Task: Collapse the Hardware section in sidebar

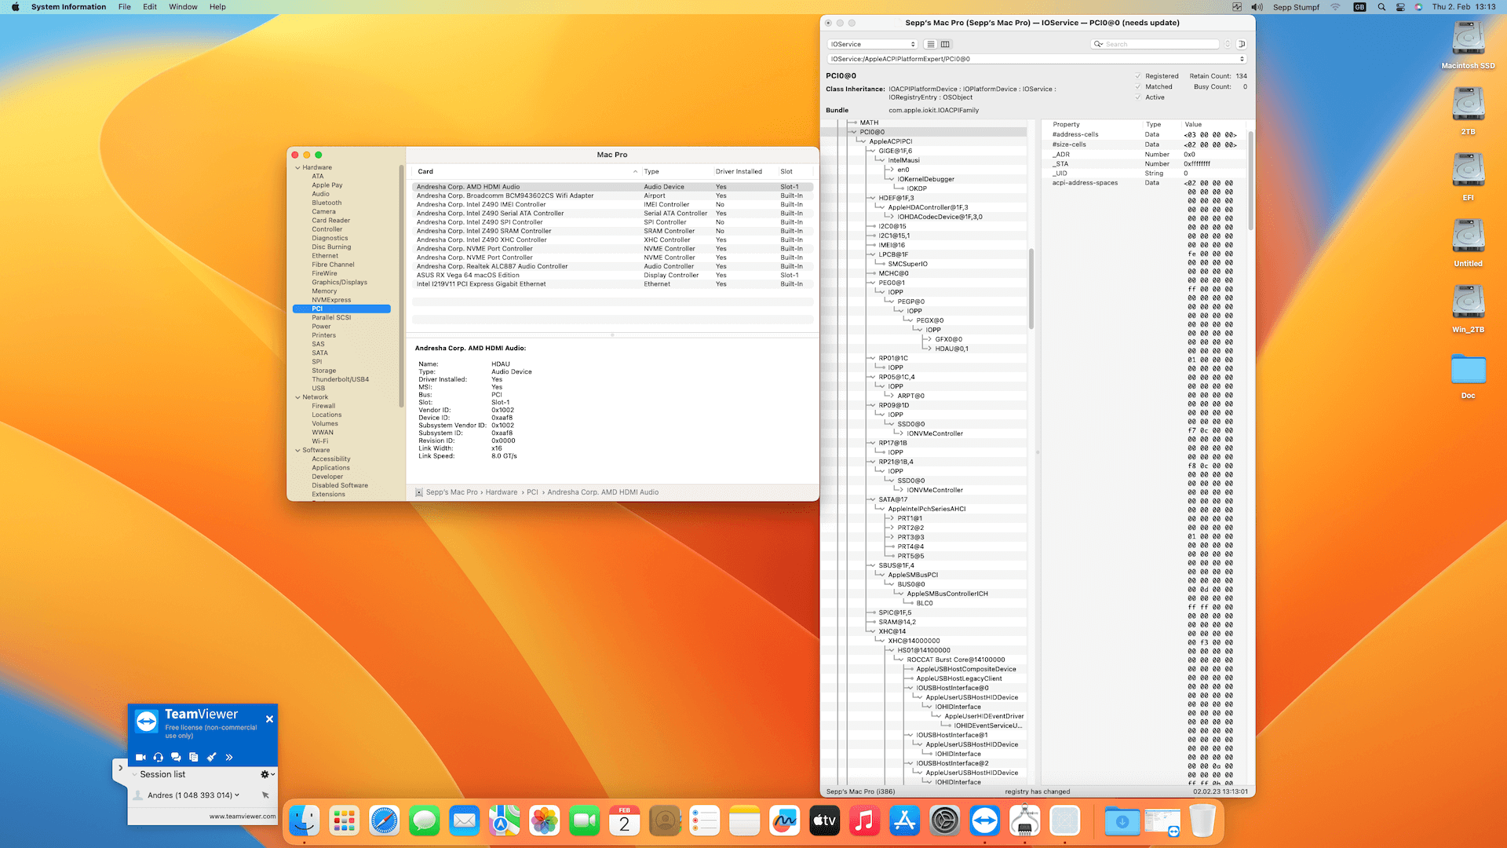Action: tap(297, 167)
